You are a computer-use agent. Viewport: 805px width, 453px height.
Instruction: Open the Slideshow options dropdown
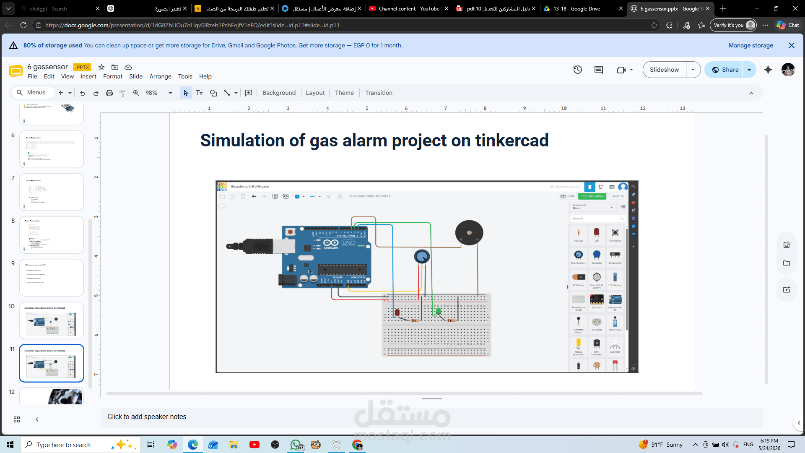coord(693,70)
